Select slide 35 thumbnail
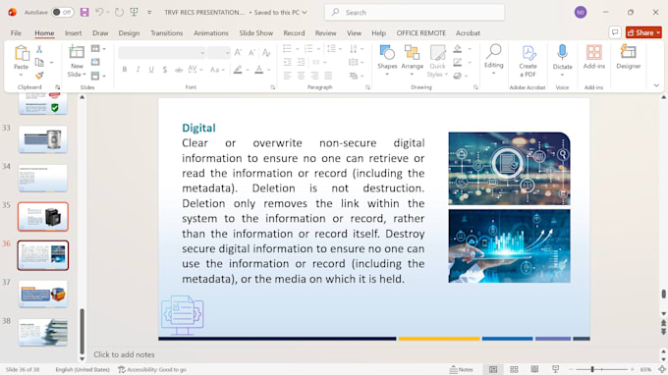The width and height of the screenshot is (668, 375). click(43, 217)
